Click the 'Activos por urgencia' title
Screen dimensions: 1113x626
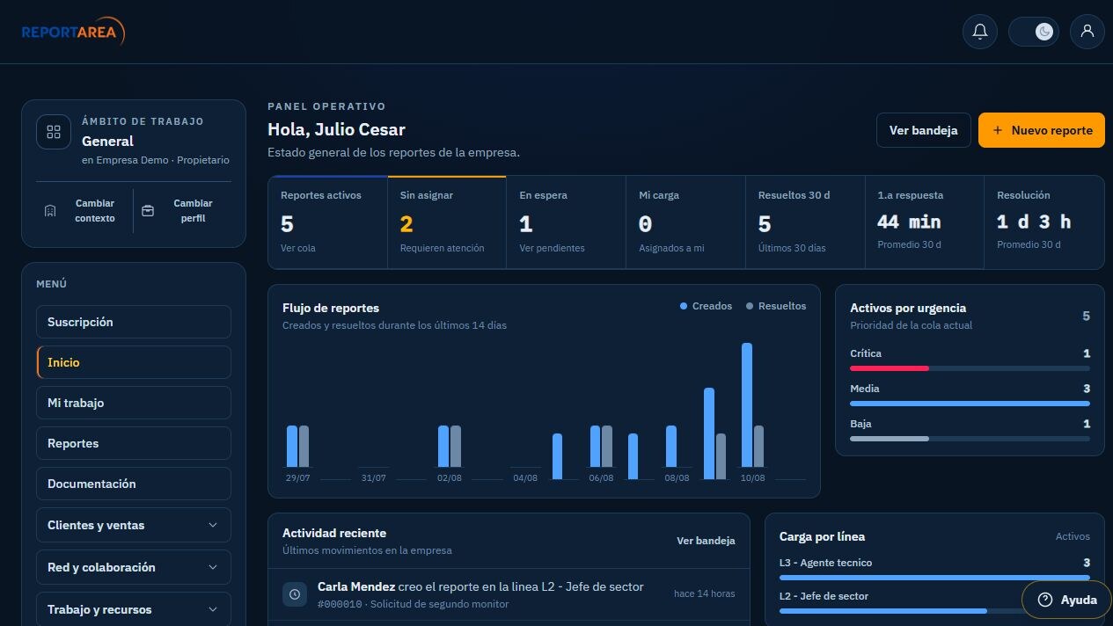[908, 308]
